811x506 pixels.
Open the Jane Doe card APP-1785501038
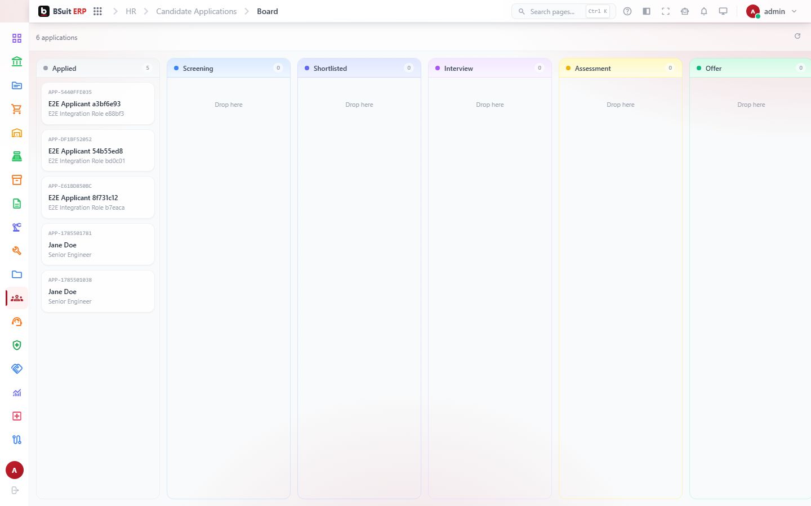(98, 291)
